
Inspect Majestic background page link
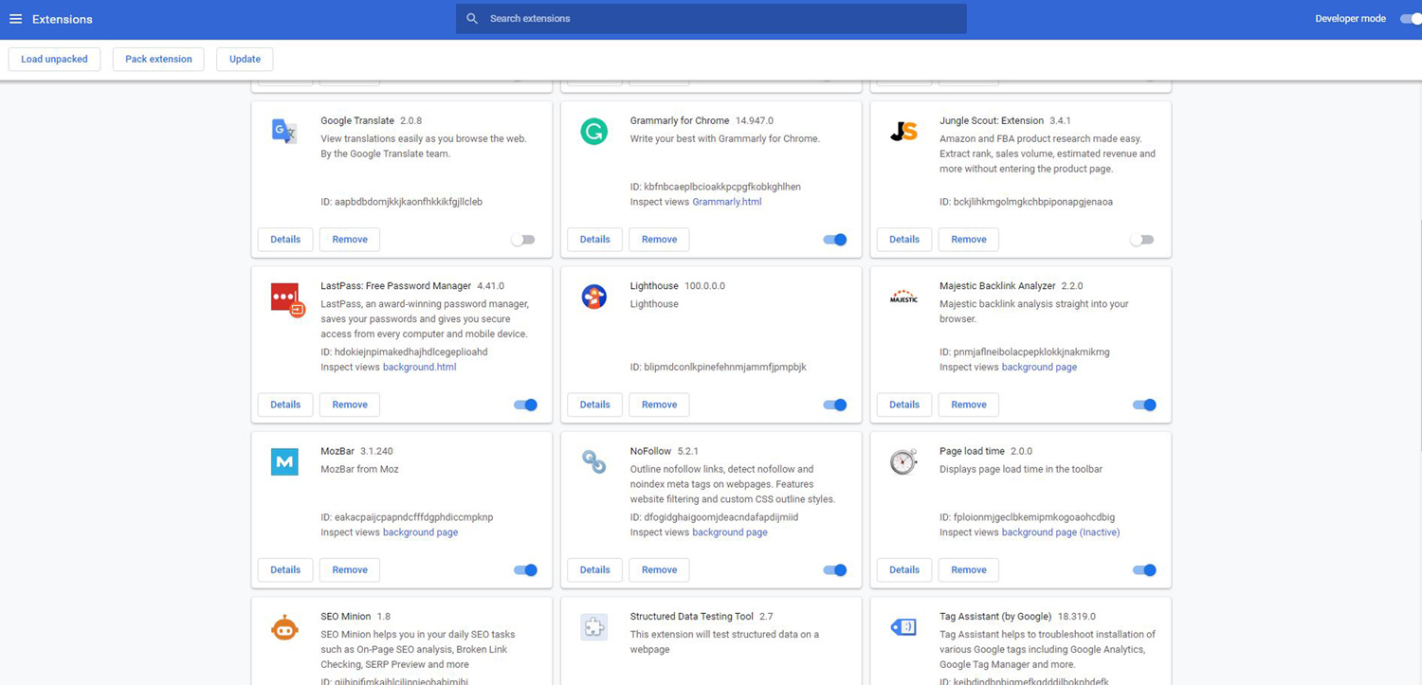pos(1039,367)
